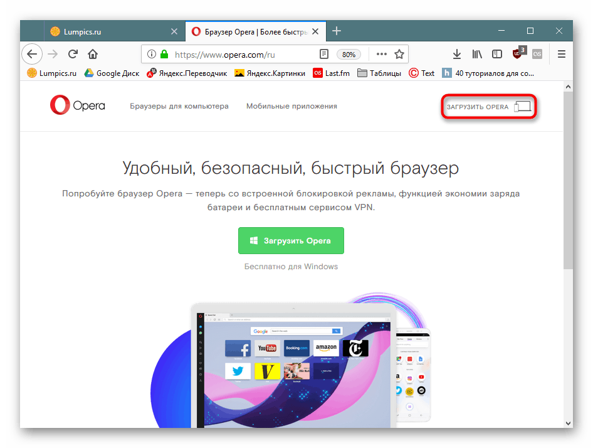
Task: Open Браузеры для компьютера menu
Action: point(179,107)
